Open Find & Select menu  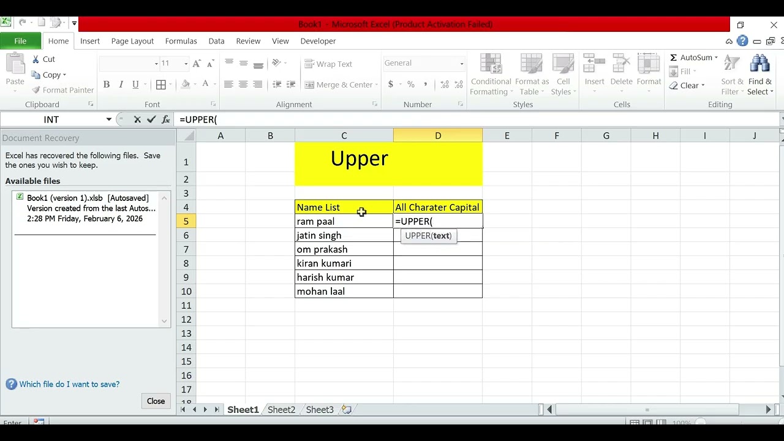pos(760,75)
